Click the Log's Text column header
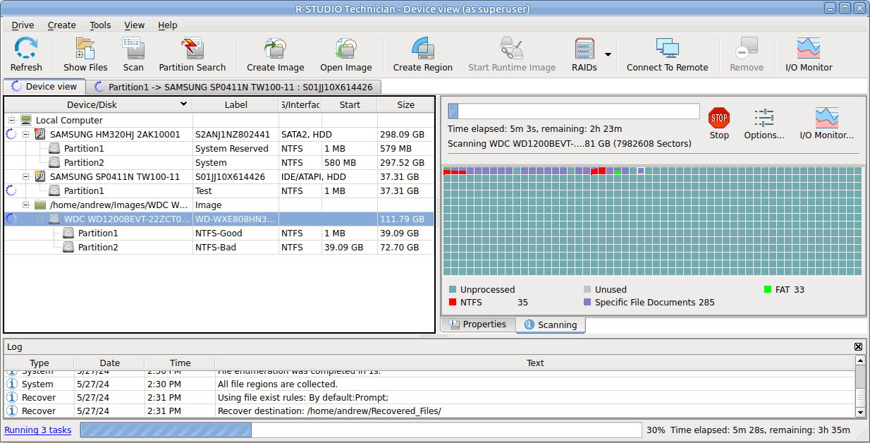870x443 pixels. click(x=535, y=363)
